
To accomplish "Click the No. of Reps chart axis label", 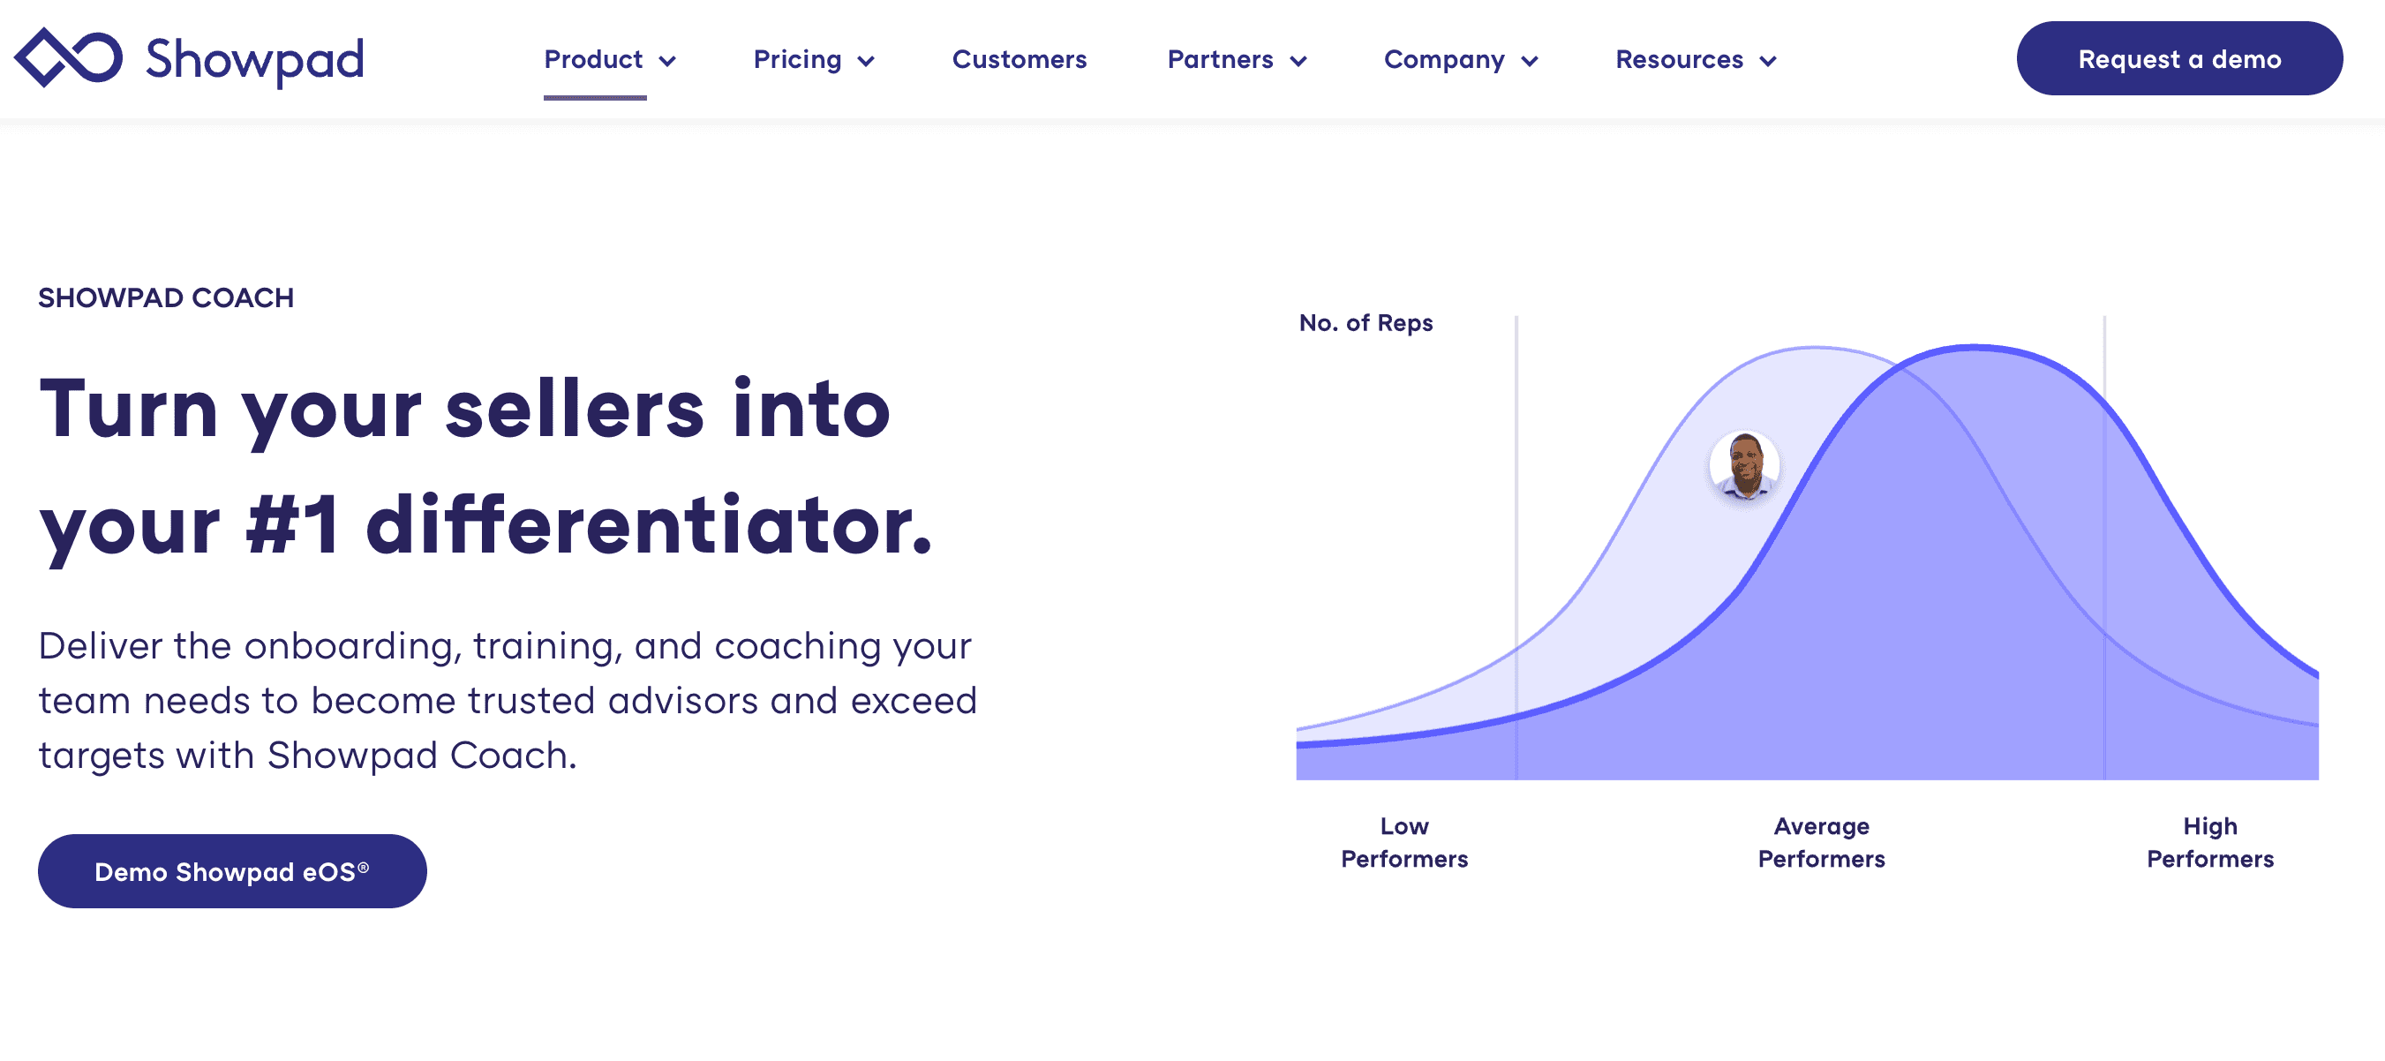I will coord(1358,320).
